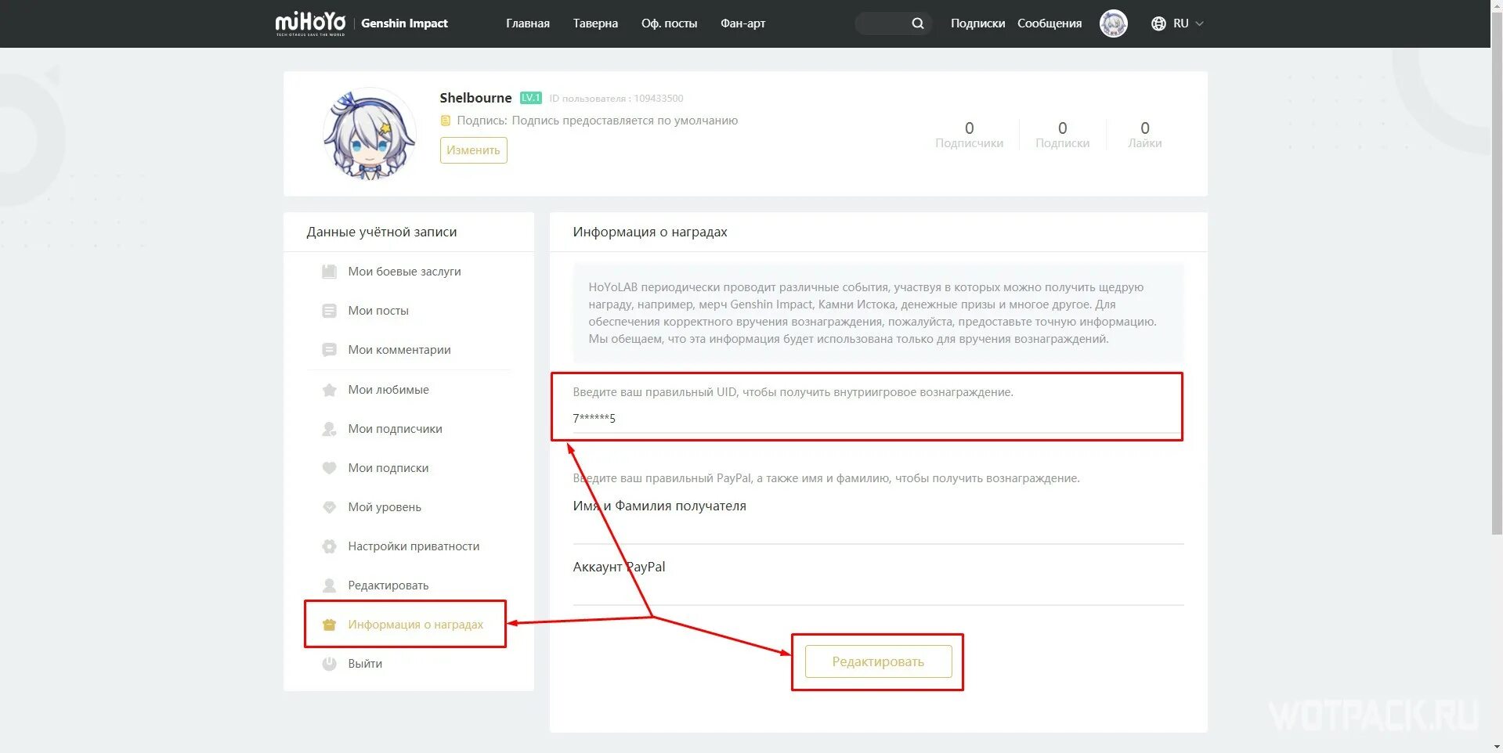Open the Главная nav tab
Screen dimensions: 1503x753
(528, 23)
